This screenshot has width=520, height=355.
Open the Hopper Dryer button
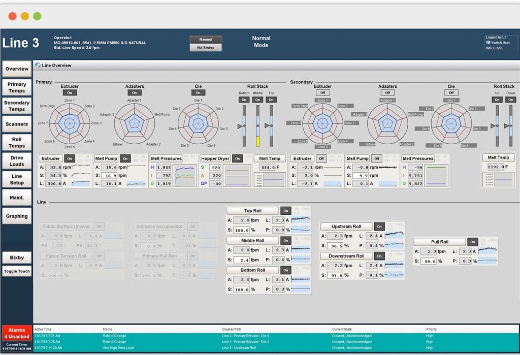215,158
